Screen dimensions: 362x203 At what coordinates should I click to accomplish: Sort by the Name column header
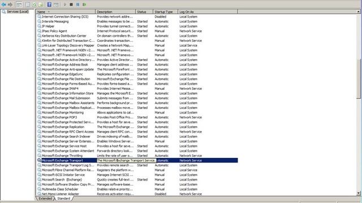[66, 11]
